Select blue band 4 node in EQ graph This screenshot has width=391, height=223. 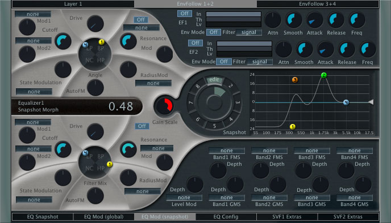click(346, 102)
